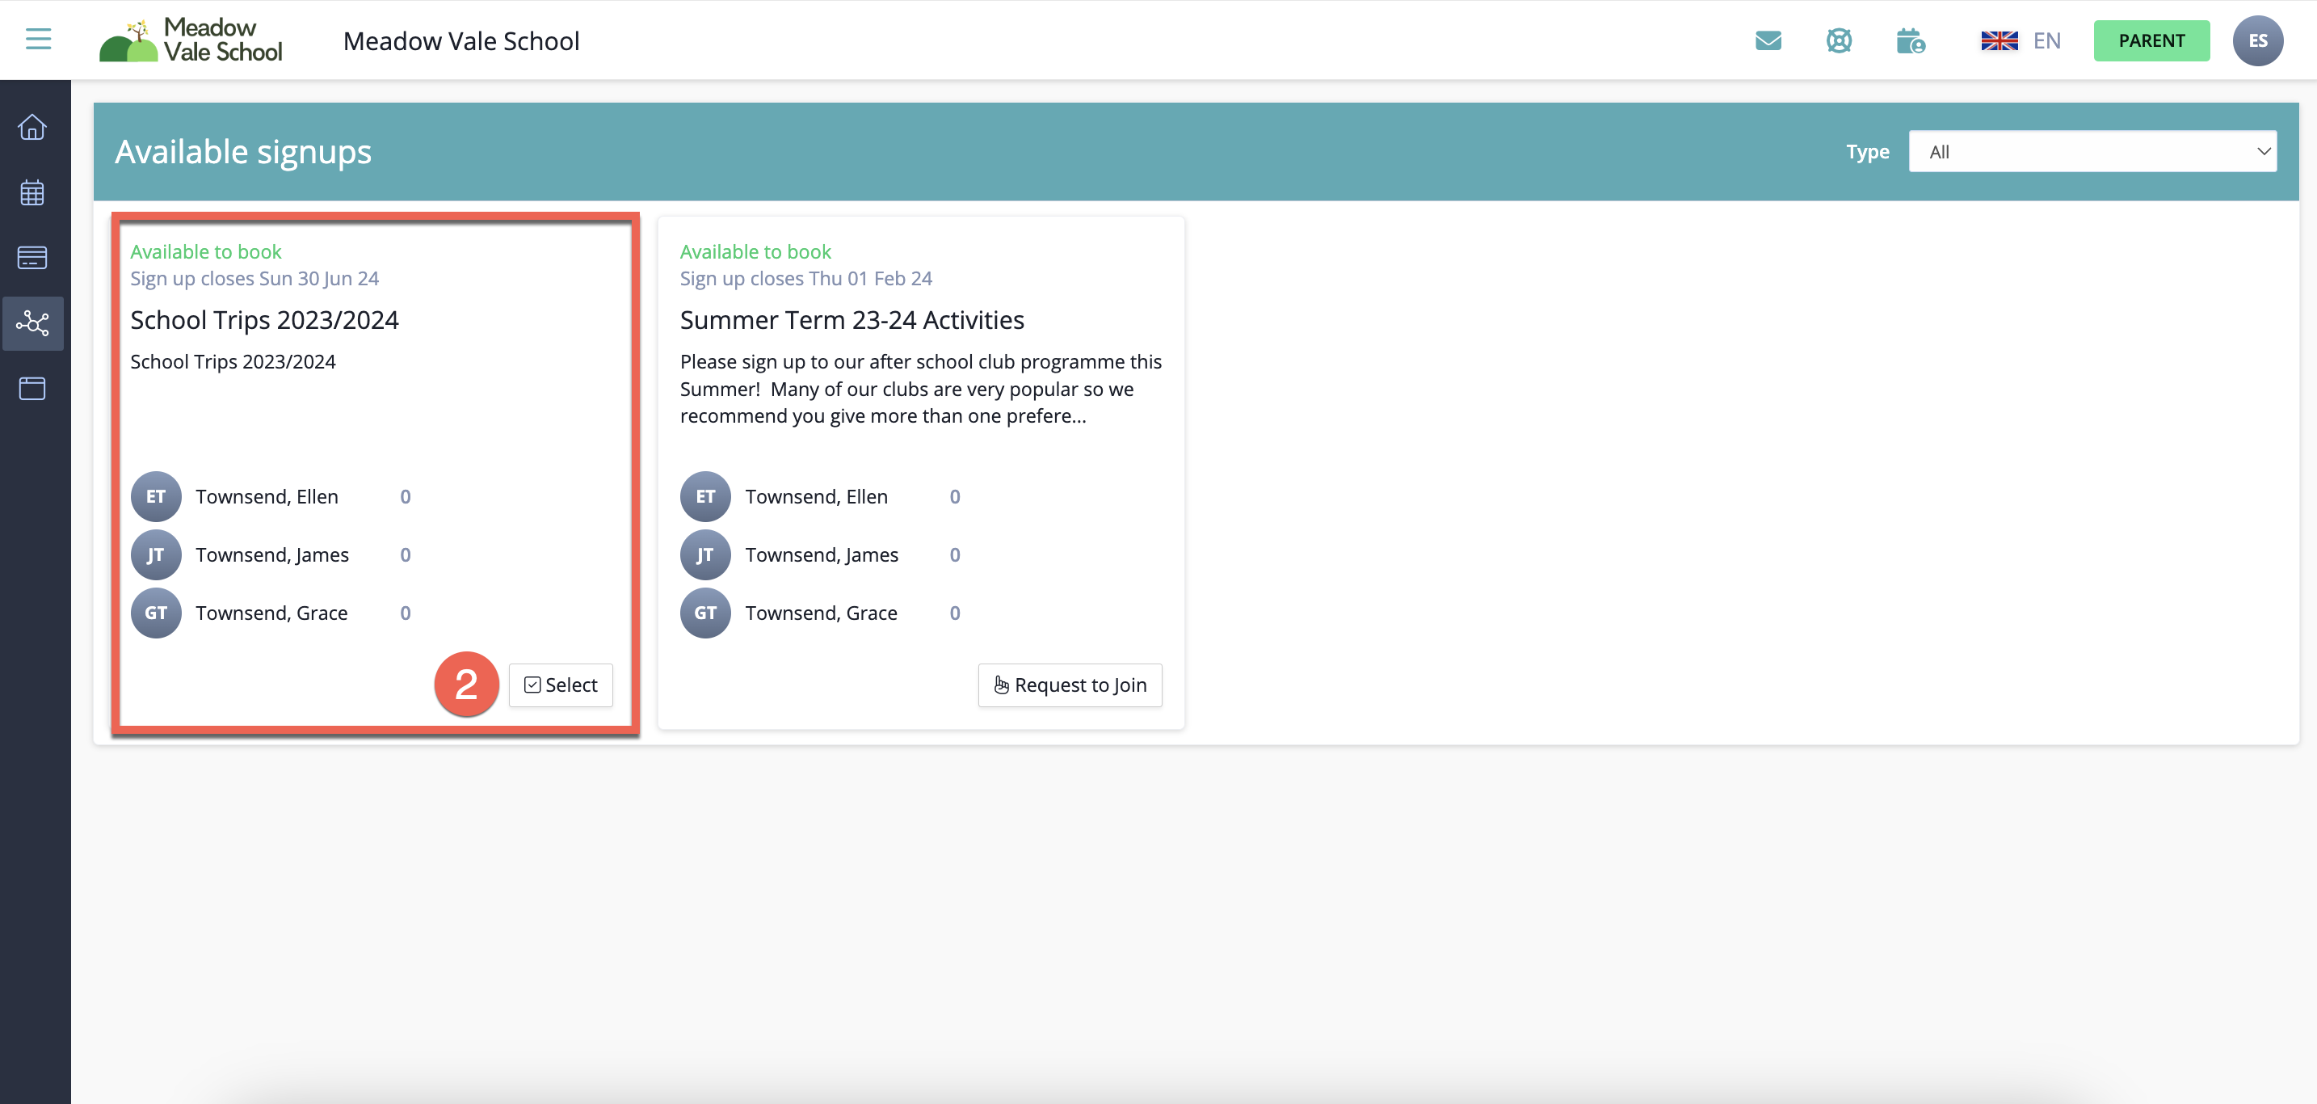Click the Meadow Vale School logo
The image size is (2317, 1104).
(191, 40)
